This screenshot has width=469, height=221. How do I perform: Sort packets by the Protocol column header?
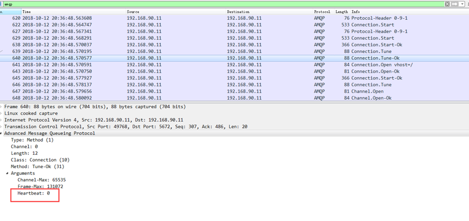click(323, 12)
